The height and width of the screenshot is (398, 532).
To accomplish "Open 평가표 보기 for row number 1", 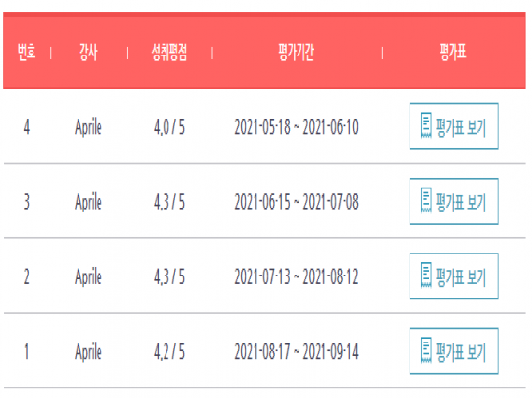I will pyautogui.click(x=454, y=351).
